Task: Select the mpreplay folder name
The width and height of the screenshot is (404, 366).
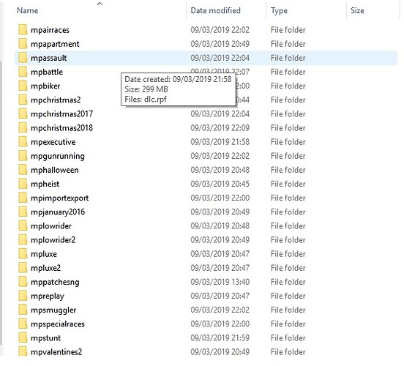Action: point(47,296)
